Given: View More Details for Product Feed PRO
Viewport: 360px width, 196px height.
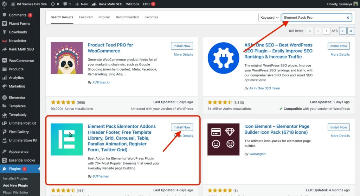Looking at the screenshot, I should pos(183,55).
